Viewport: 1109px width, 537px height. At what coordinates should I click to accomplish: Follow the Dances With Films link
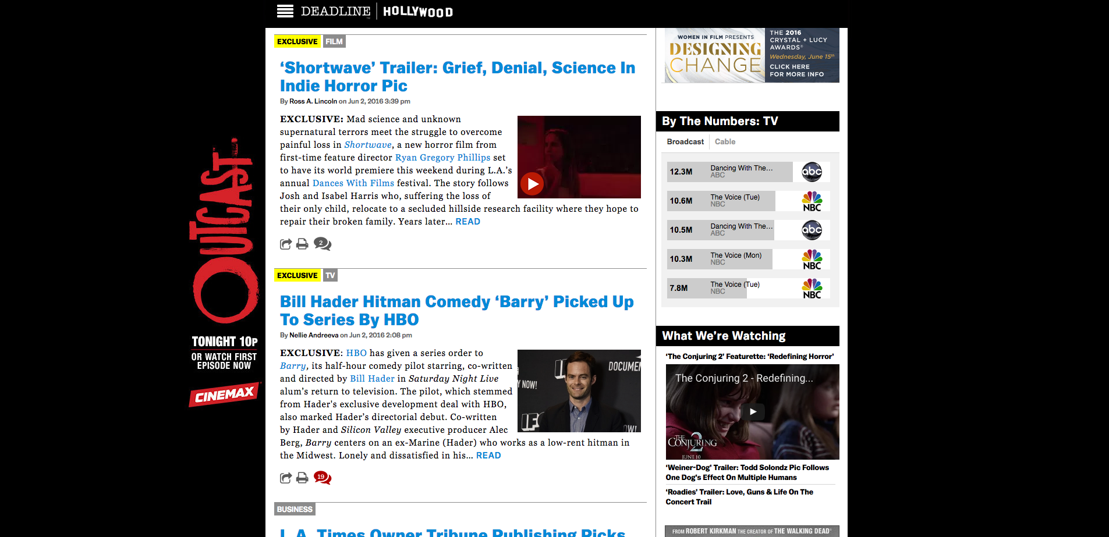353,183
